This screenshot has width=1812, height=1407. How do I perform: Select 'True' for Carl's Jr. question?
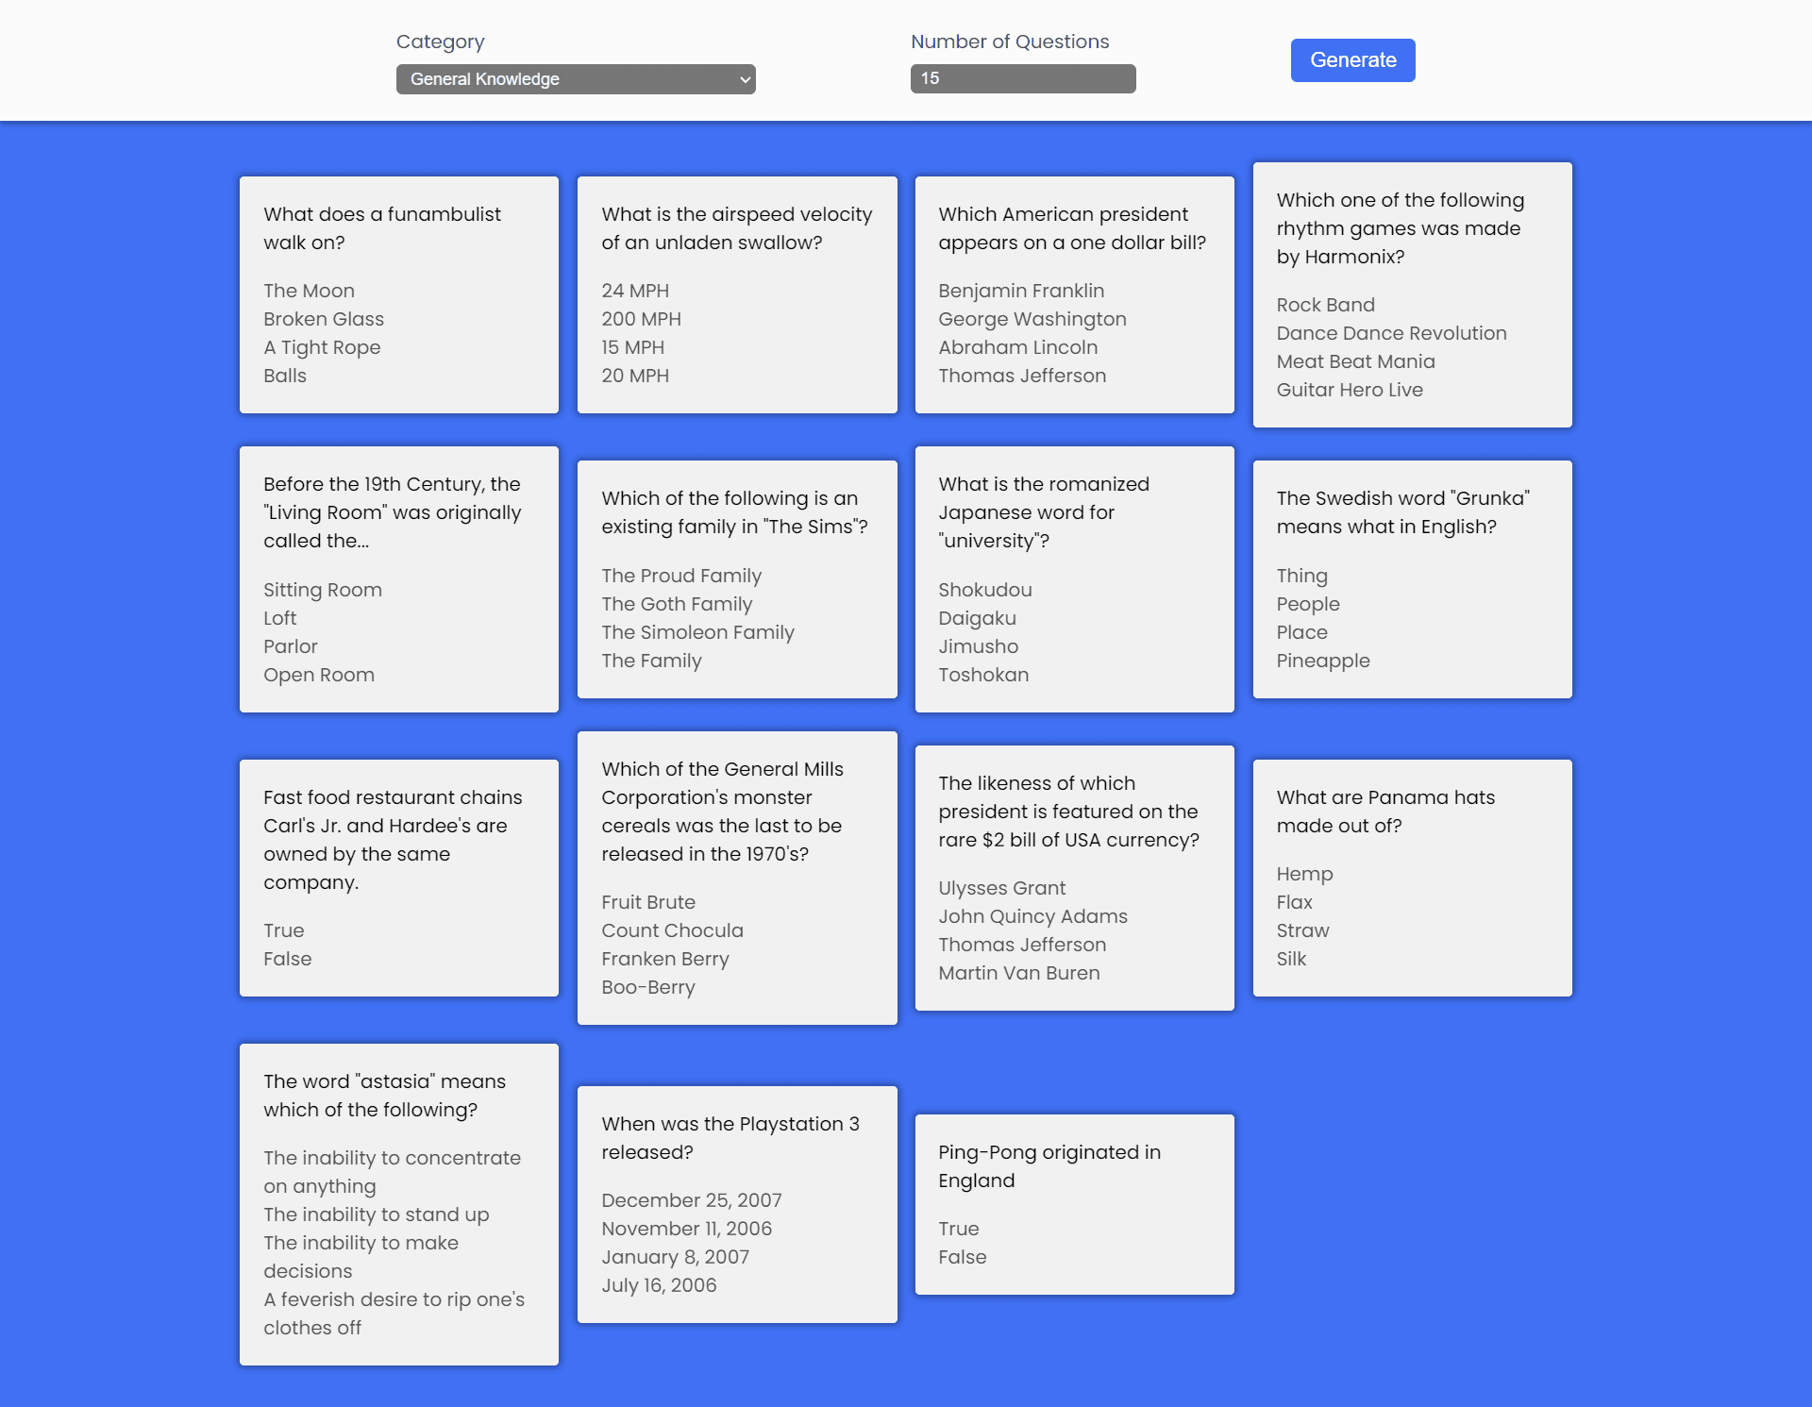[282, 930]
